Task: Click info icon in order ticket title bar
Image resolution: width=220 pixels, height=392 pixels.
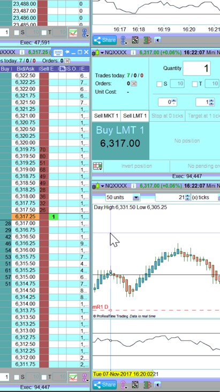Action: 133,53
